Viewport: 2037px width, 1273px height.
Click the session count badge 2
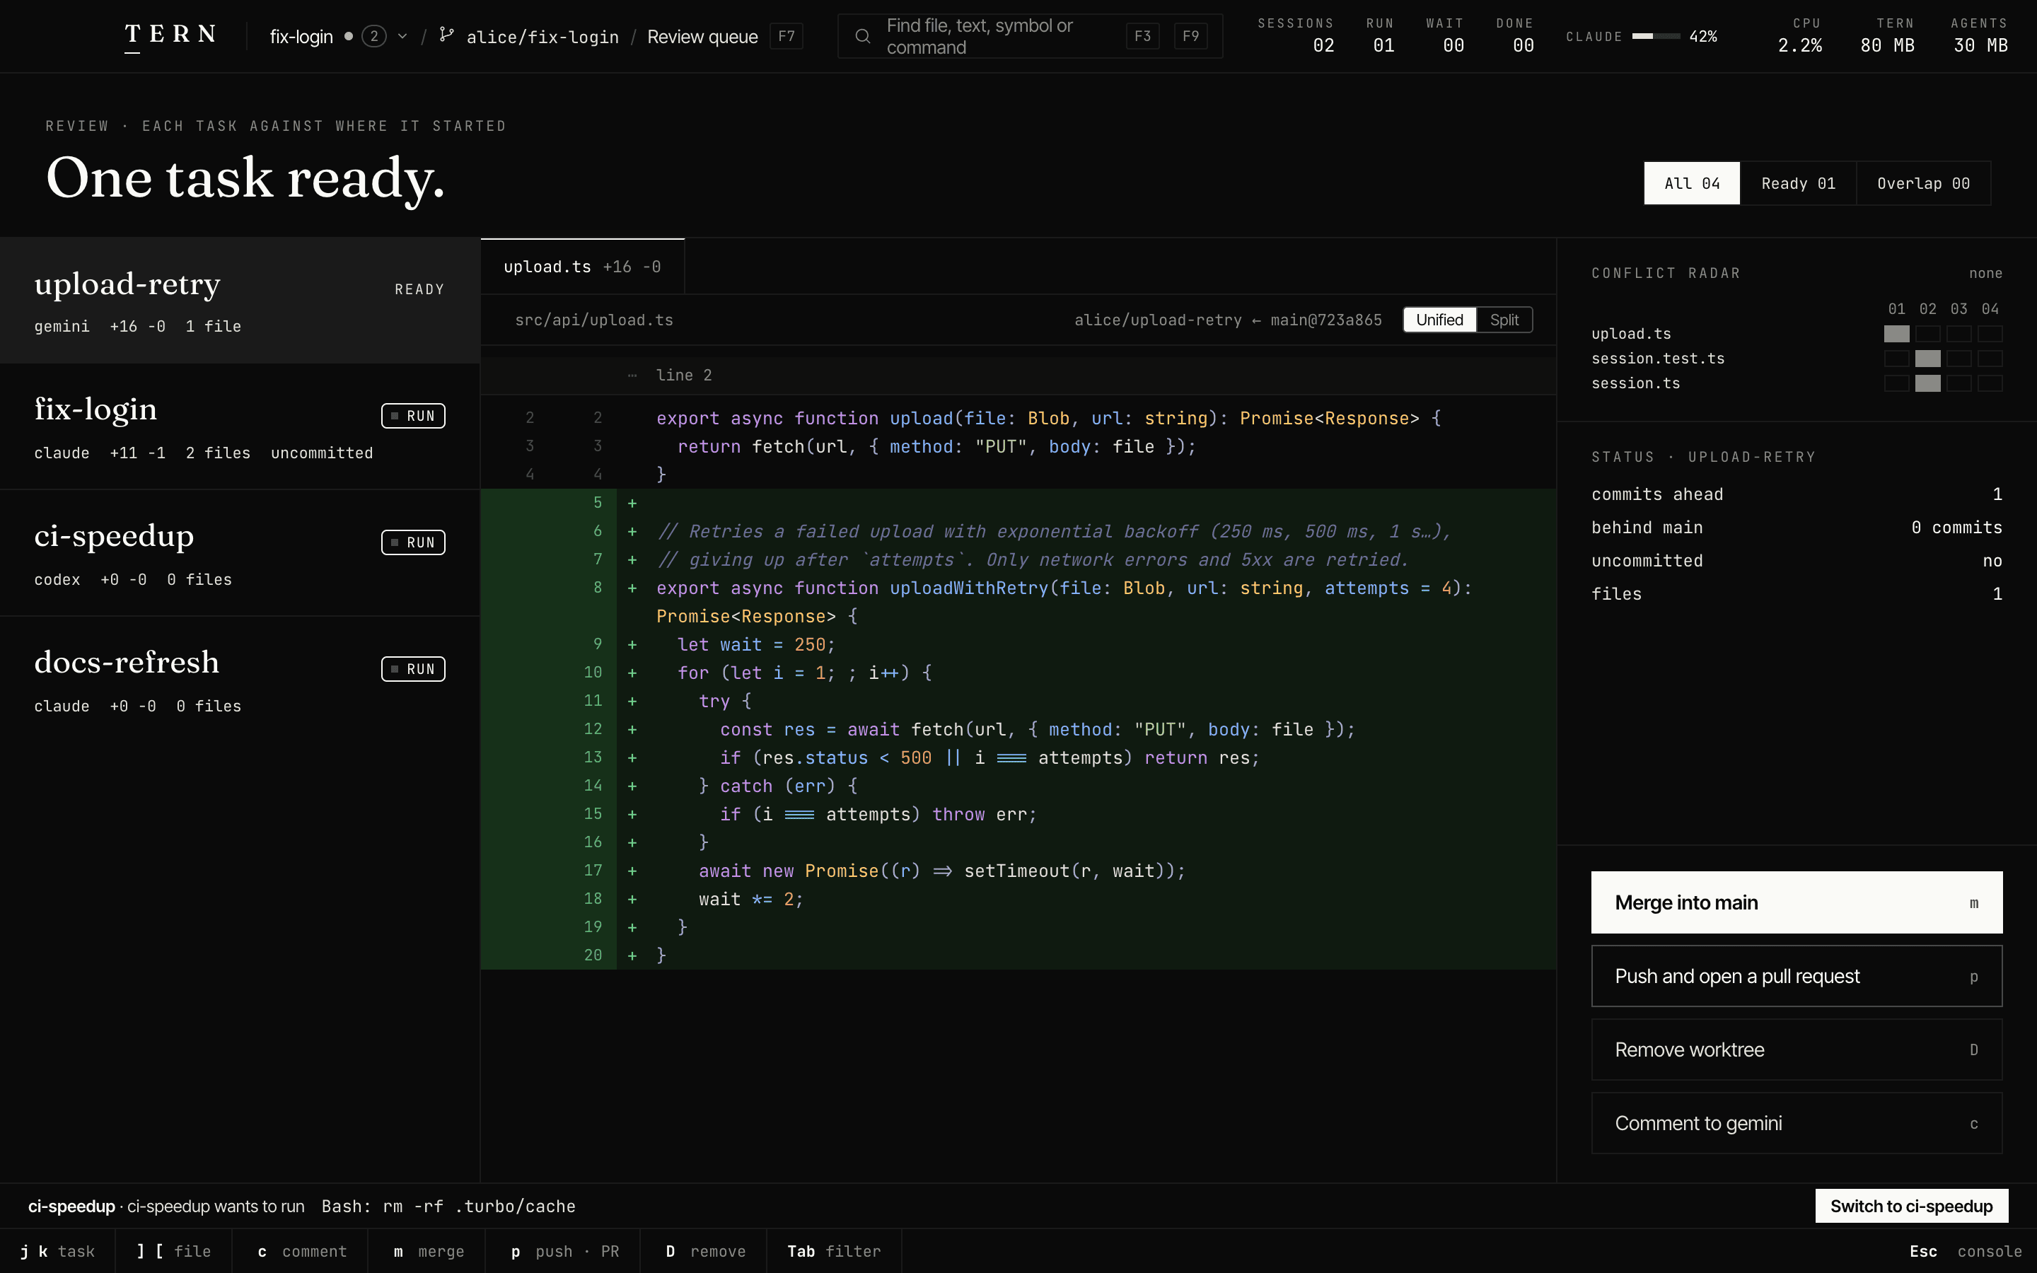[373, 36]
